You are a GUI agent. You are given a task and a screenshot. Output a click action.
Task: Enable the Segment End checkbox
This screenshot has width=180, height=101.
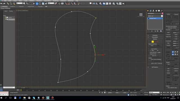149,54
